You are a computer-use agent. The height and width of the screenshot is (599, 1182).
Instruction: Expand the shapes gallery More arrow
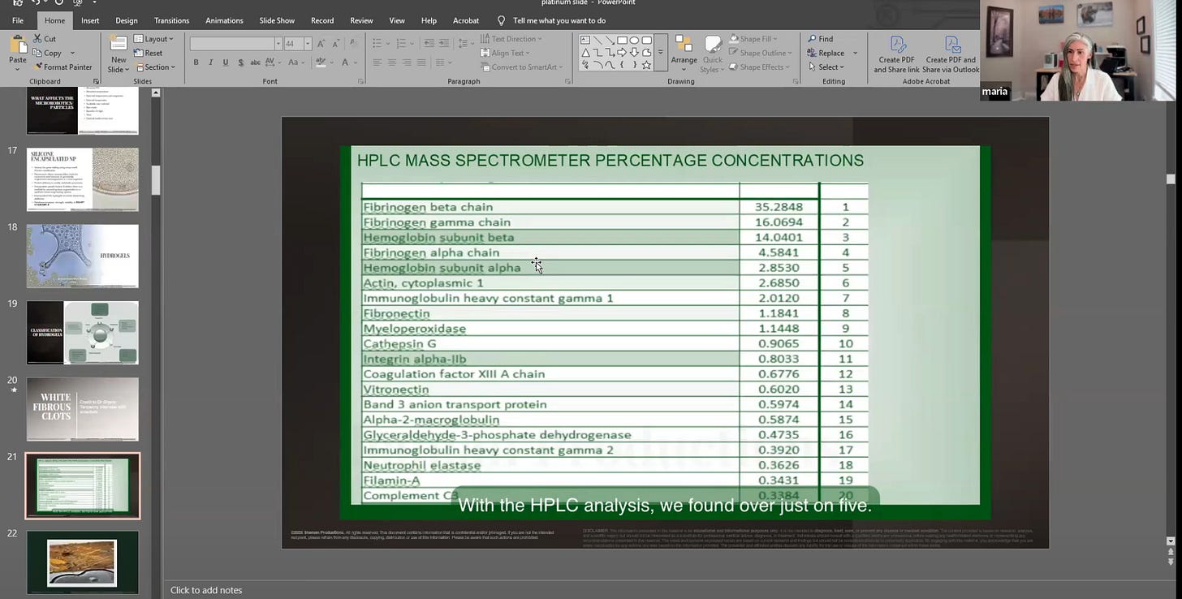click(x=660, y=53)
